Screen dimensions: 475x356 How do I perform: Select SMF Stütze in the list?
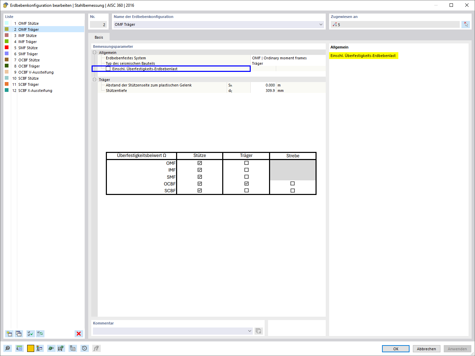(44, 48)
